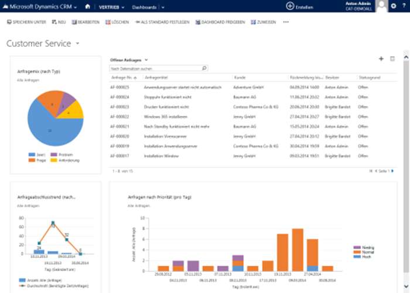
Task: Click the add record plus icon
Action: pos(381,59)
